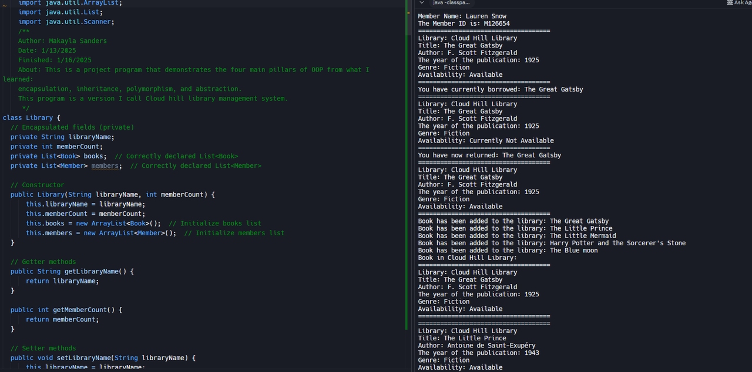Click the '// Initialize members list' comment
The image size is (752, 372).
234,233
